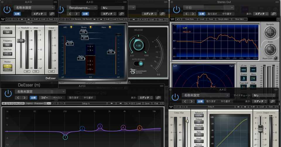Open エディタ view dropdown in Q10 window

145,98
